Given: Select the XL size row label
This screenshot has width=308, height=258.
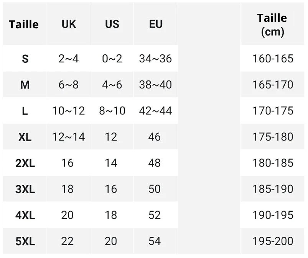Looking at the screenshot, I should (25, 137).
